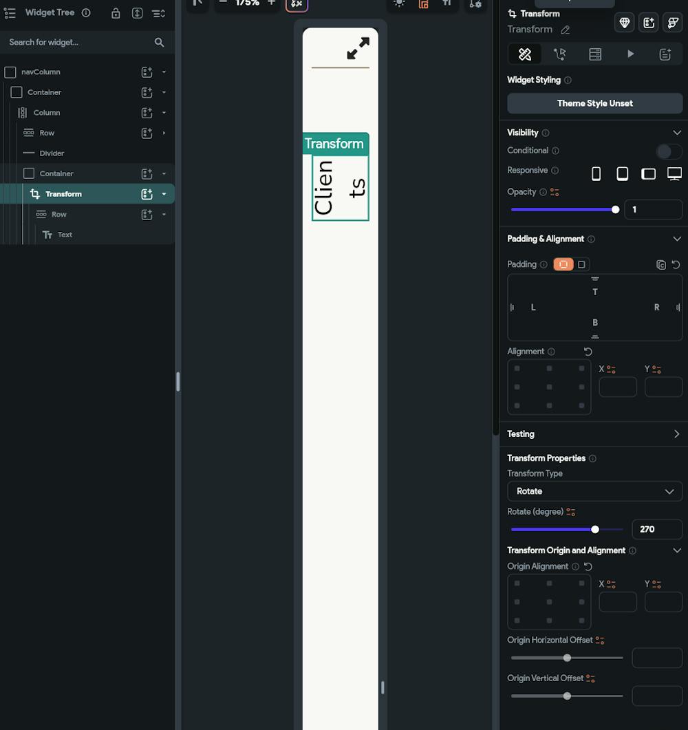This screenshot has height=730, width=688.
Task: Select Text widget in tree
Action: point(65,235)
